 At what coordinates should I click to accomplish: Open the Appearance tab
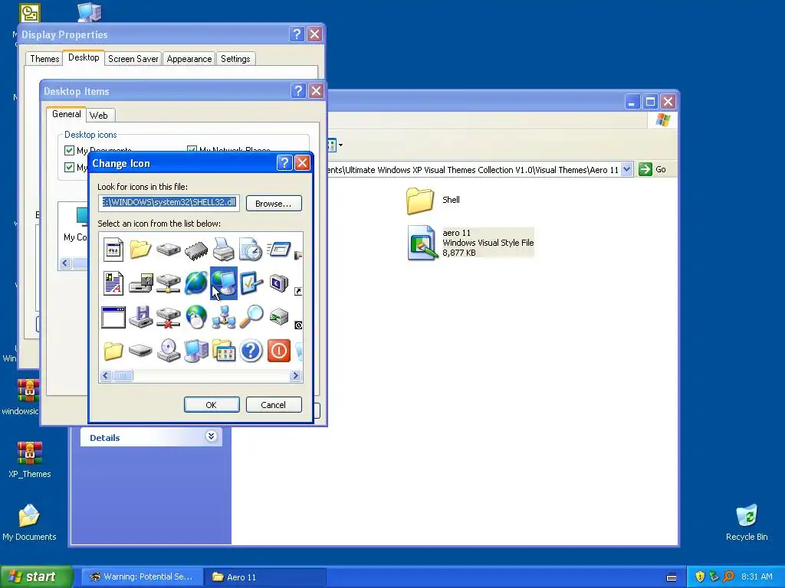coord(189,58)
